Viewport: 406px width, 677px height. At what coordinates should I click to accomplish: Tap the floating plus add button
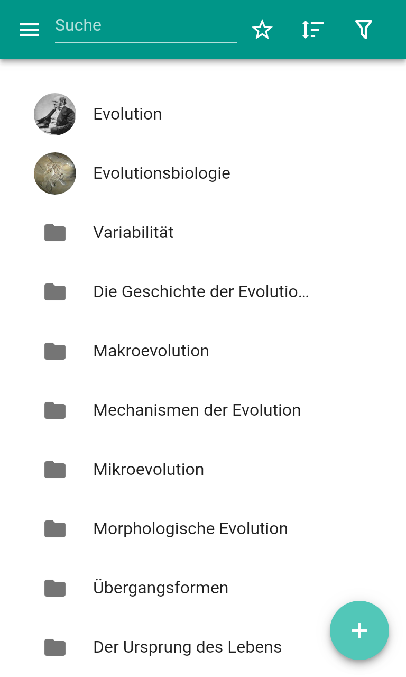359,630
